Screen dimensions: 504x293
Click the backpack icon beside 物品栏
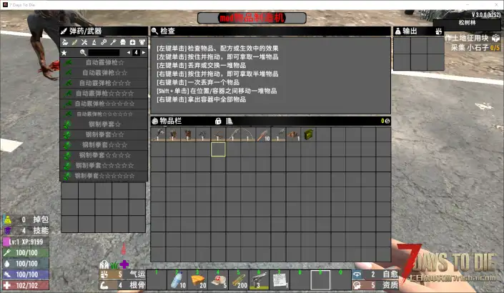tap(155, 121)
